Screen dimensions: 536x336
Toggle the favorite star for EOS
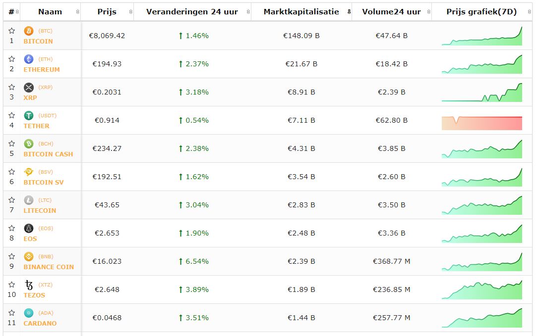(12, 229)
